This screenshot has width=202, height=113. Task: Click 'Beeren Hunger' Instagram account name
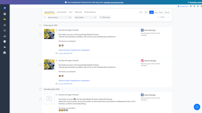(x=150, y=61)
